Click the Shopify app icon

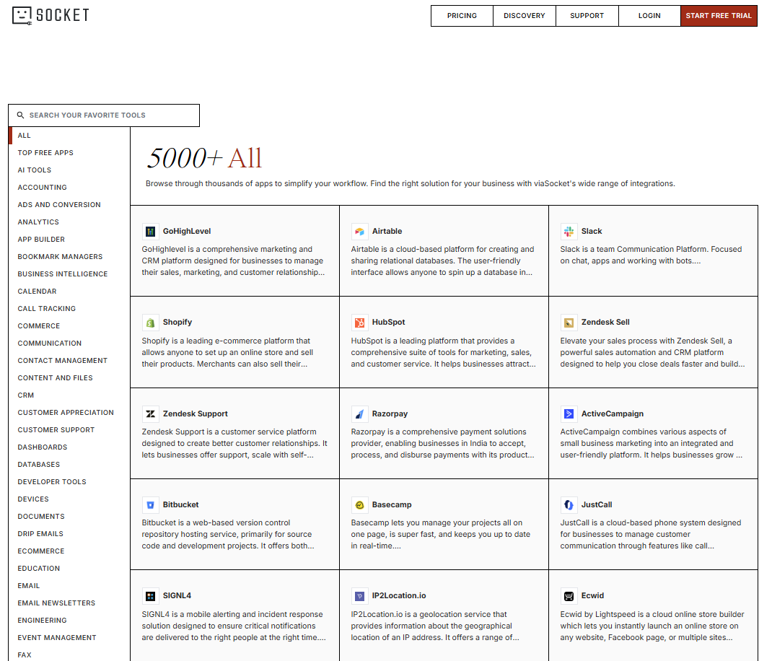pyautogui.click(x=151, y=323)
